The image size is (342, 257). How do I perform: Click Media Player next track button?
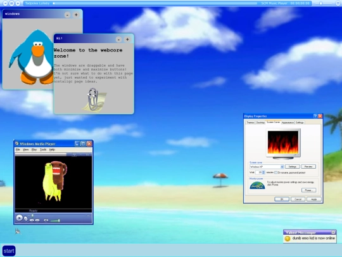coord(37,220)
